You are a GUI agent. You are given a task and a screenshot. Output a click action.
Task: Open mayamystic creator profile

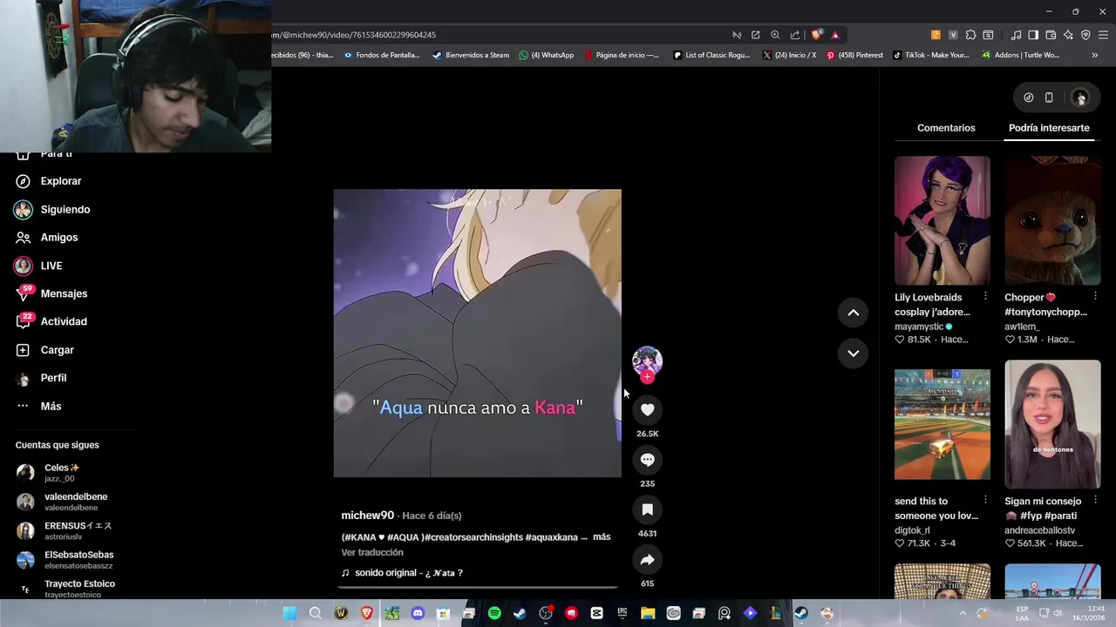(x=919, y=327)
